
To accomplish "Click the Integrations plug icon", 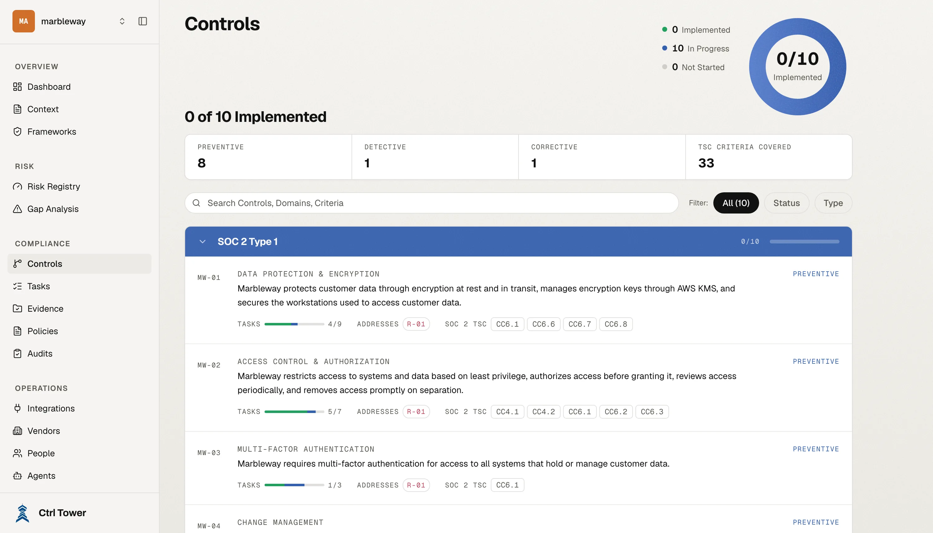I will [x=17, y=408].
